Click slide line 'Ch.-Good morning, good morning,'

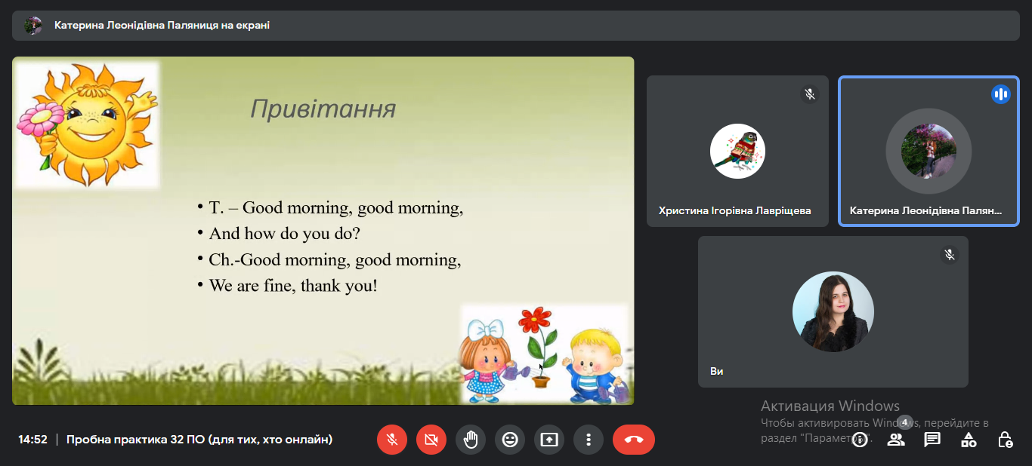point(335,260)
